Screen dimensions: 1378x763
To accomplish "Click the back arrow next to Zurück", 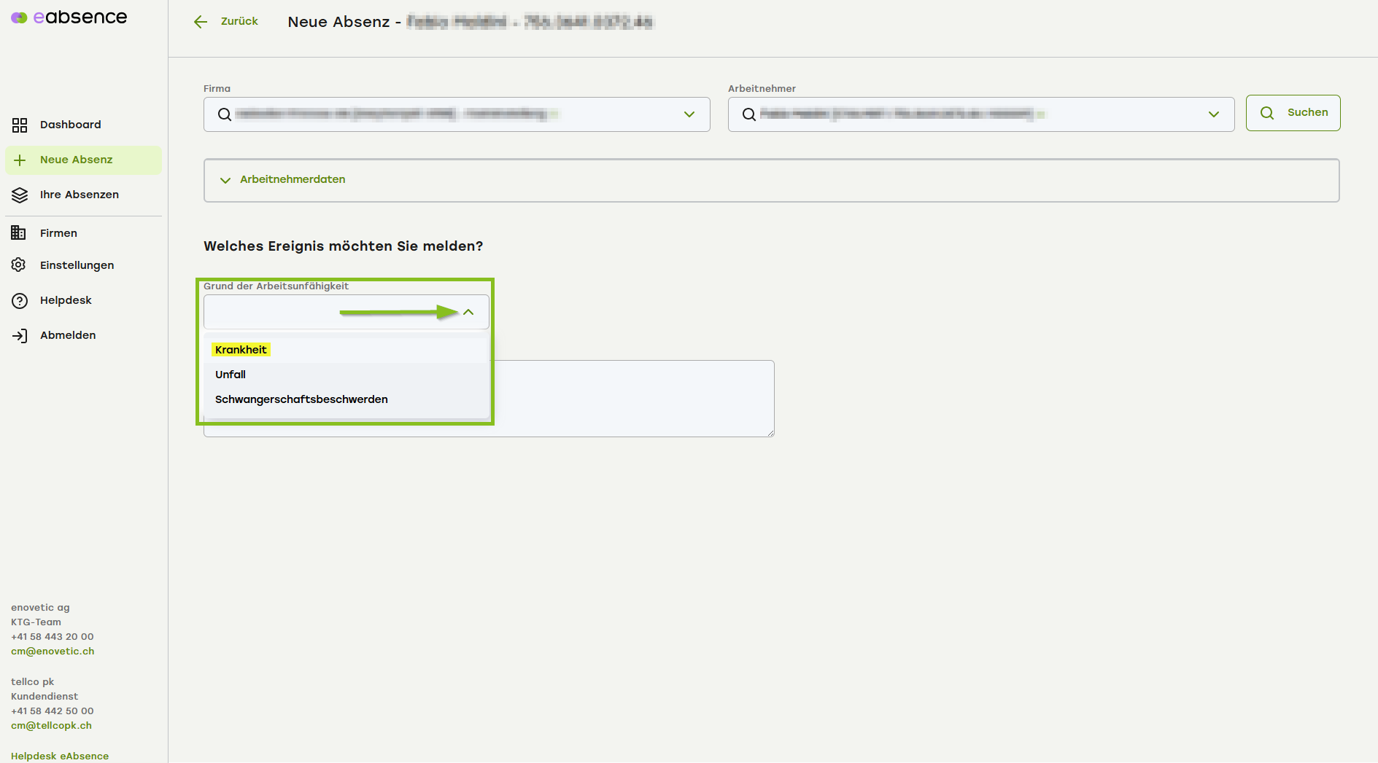I will tap(201, 22).
